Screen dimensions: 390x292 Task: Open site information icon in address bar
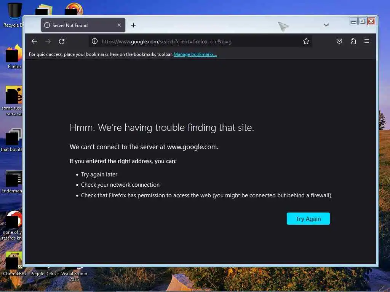pos(94,41)
